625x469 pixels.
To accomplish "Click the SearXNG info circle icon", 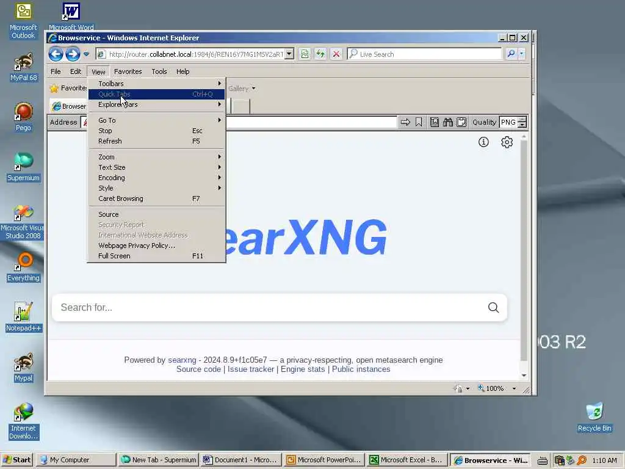I will (x=483, y=142).
